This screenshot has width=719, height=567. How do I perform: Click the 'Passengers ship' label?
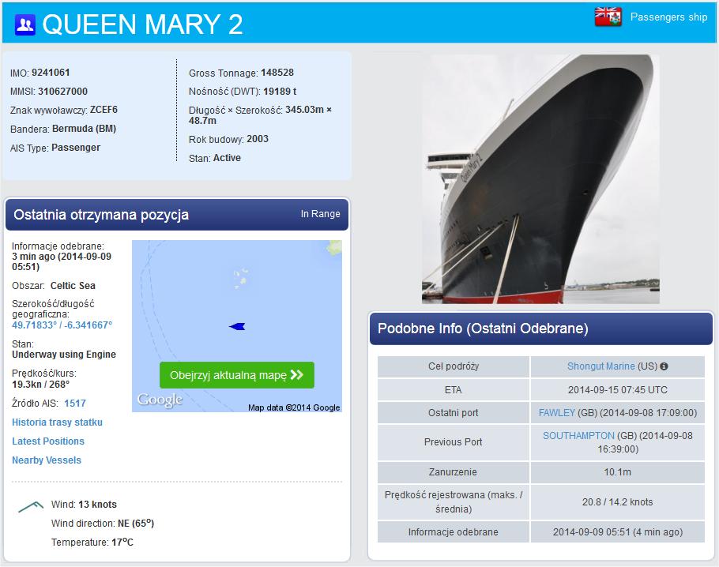coord(668,17)
